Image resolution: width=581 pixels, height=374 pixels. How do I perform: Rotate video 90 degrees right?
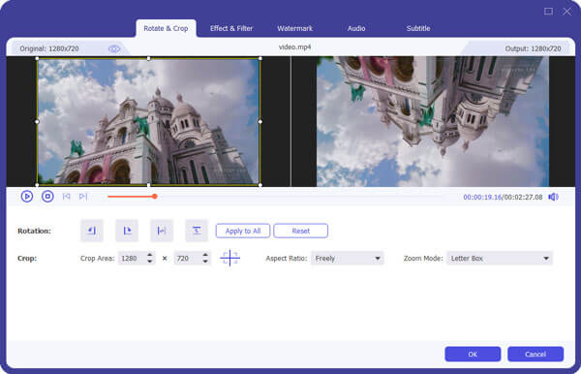(127, 231)
